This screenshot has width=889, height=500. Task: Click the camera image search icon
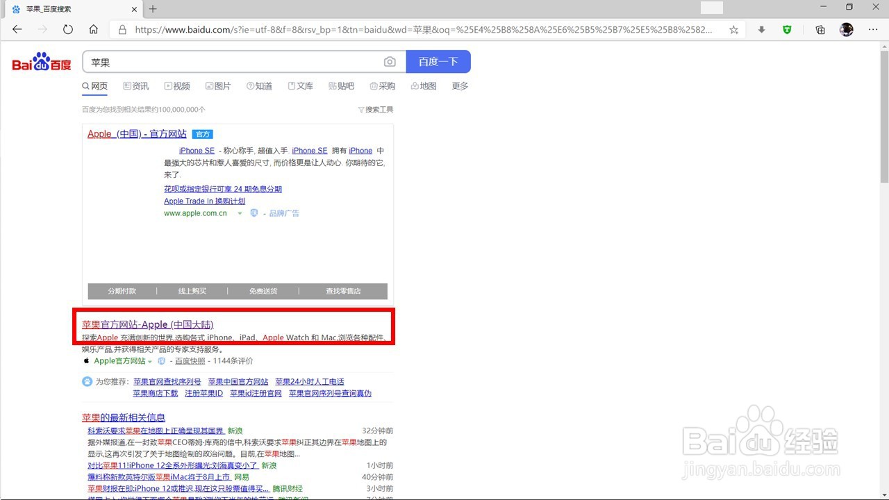coord(390,62)
